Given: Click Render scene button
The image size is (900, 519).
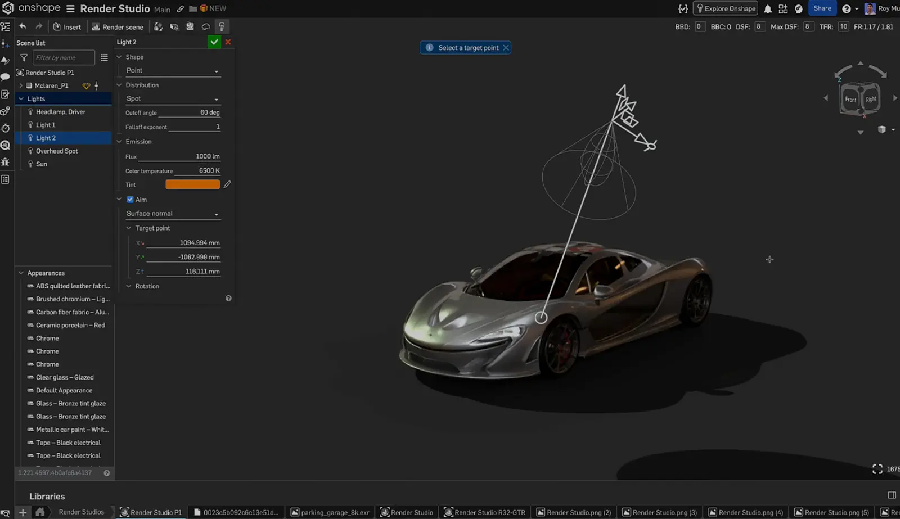Looking at the screenshot, I should point(118,27).
